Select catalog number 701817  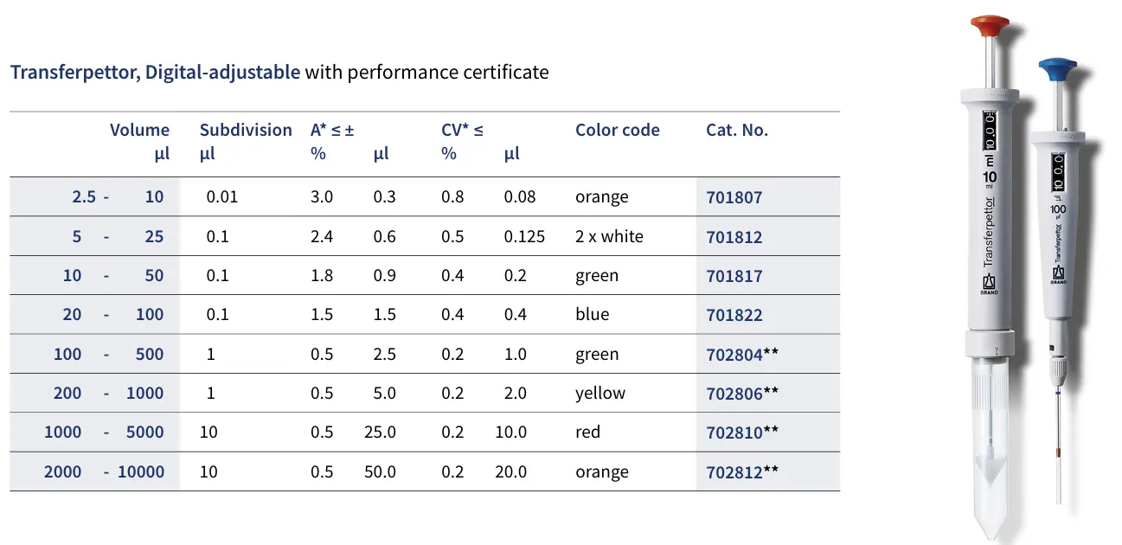tap(734, 276)
